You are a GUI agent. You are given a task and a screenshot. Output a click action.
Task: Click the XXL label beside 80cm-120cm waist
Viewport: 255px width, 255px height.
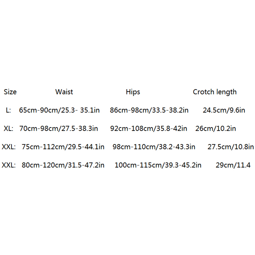coord(9,165)
